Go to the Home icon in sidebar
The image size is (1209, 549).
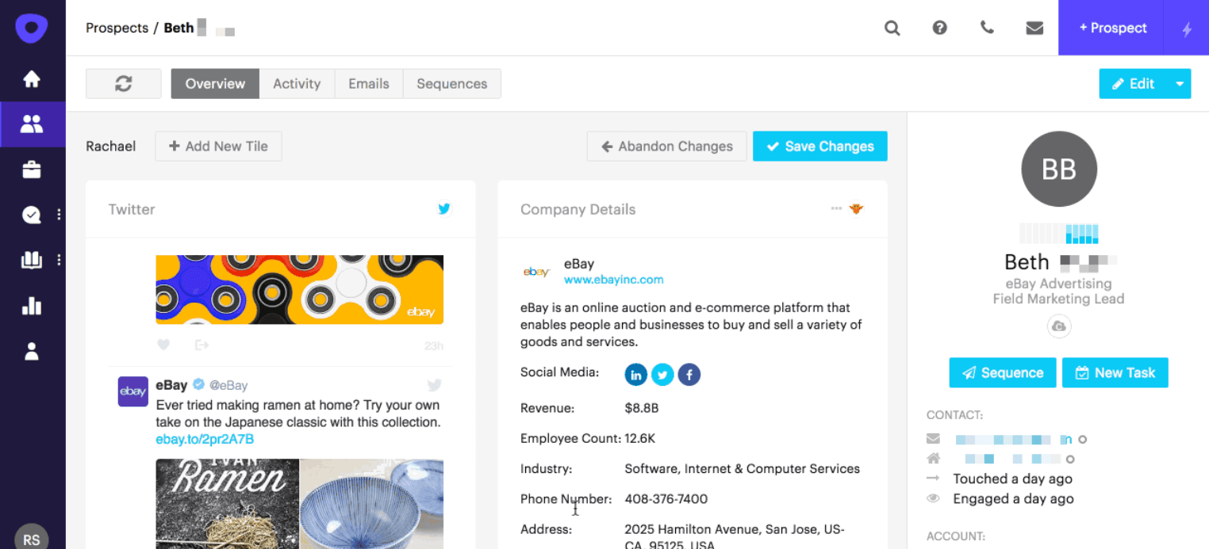32,79
